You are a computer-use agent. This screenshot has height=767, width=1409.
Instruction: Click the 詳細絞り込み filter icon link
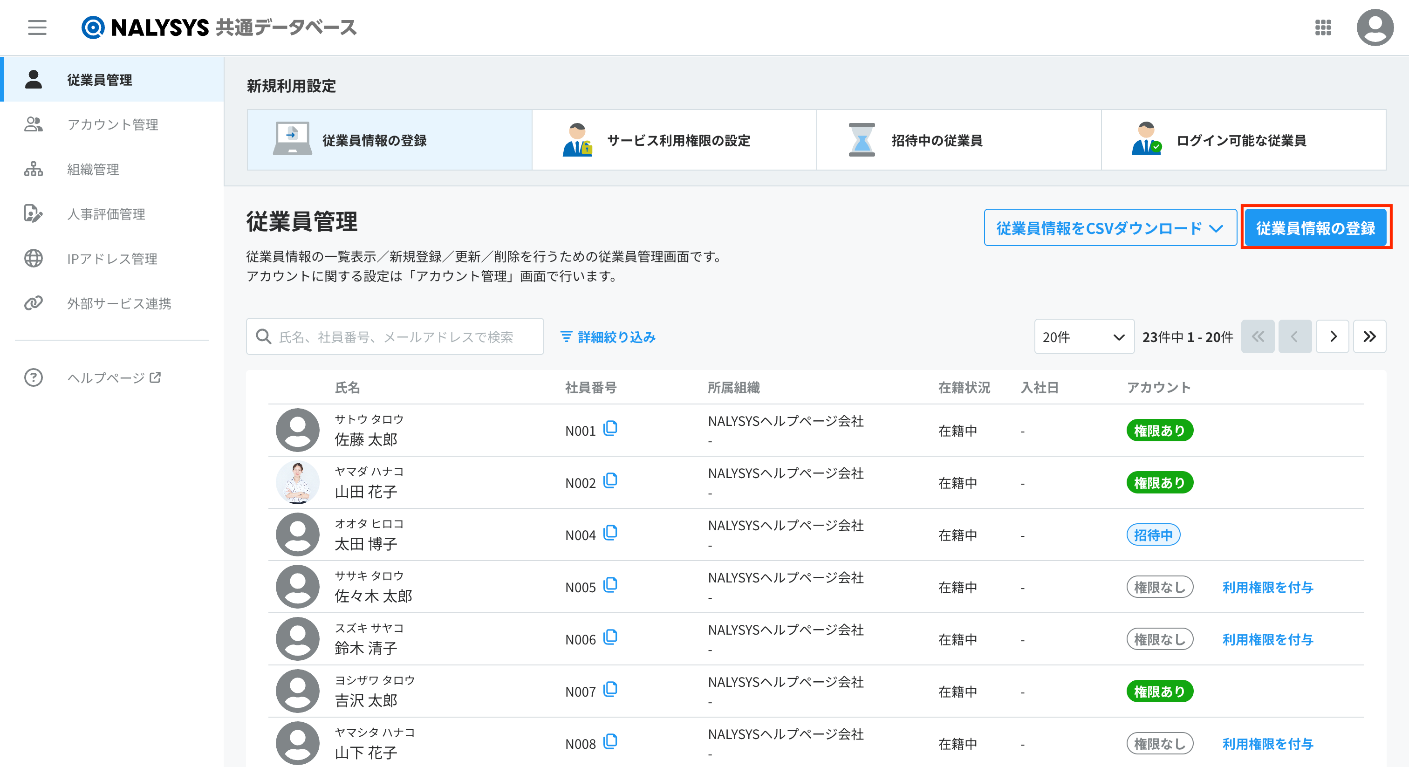[608, 337]
